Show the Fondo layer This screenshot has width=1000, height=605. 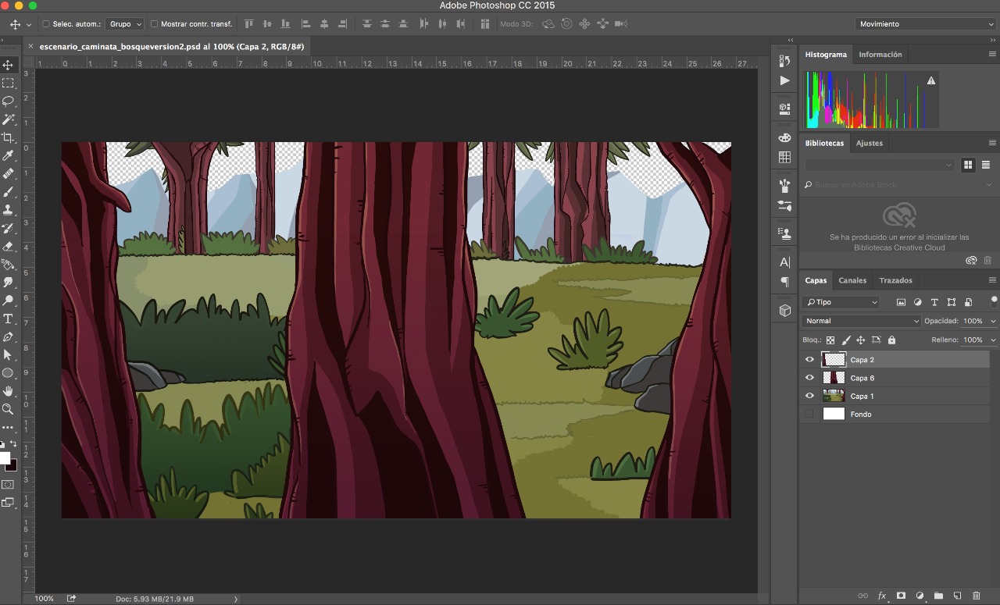coord(809,414)
